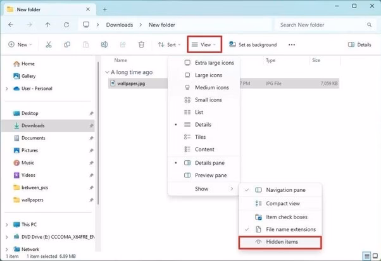Click the Copy icon in toolbar
This screenshot has height=261, width=381.
coord(67,45)
